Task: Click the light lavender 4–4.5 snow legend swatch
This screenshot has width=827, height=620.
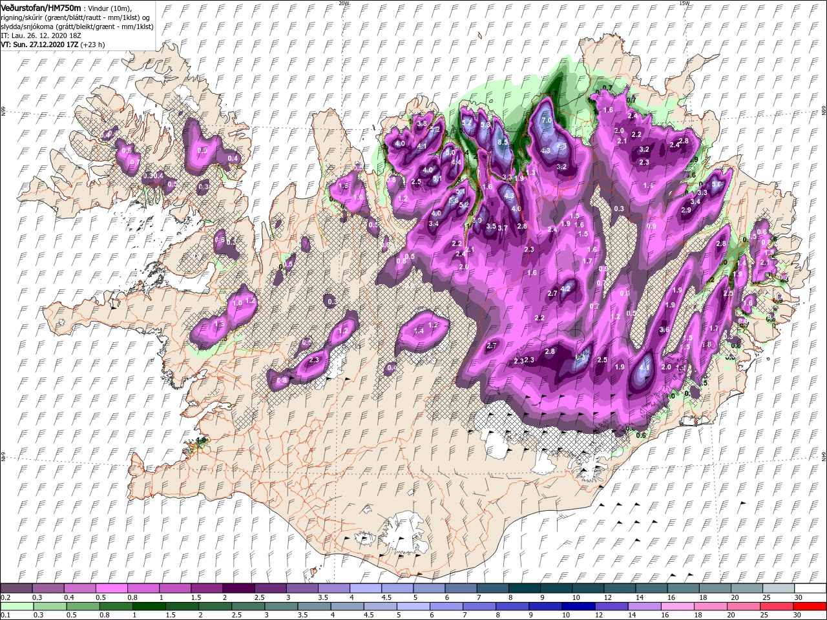Action: click(x=364, y=588)
